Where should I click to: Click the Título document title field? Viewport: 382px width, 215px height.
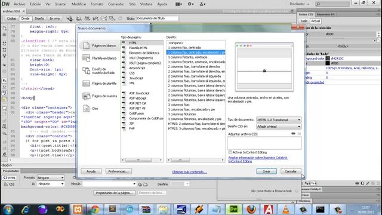pos(157,19)
